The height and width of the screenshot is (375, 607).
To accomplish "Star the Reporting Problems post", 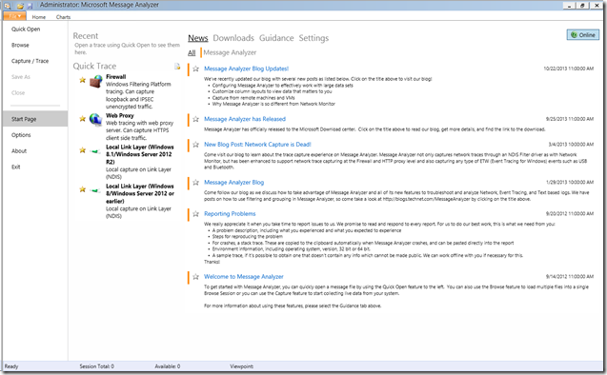I will tap(196, 214).
